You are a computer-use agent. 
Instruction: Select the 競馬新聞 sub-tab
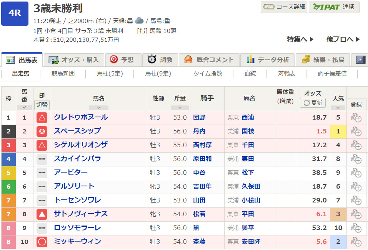point(63,74)
